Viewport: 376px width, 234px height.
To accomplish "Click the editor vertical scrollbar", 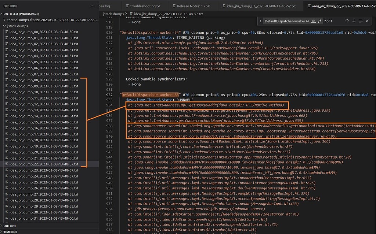I will (x=374, y=110).
